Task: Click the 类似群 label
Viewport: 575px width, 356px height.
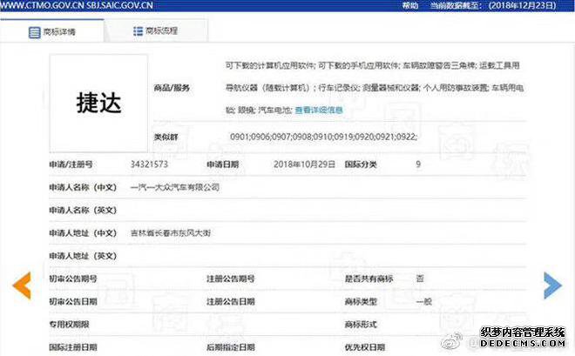Action: pos(166,137)
